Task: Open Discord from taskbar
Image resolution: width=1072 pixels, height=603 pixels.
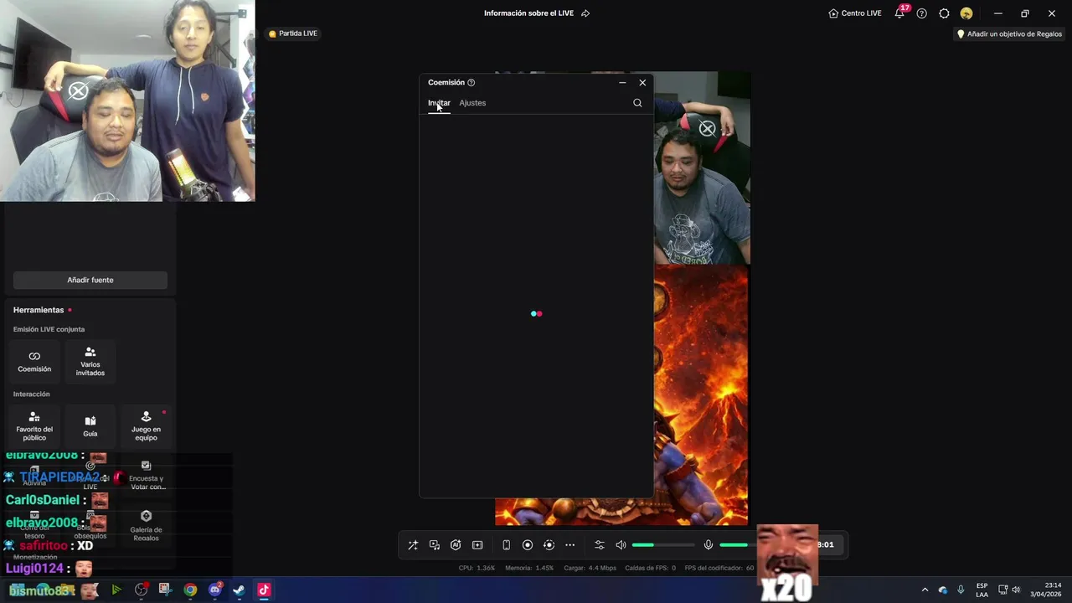Action: pyautogui.click(x=215, y=590)
